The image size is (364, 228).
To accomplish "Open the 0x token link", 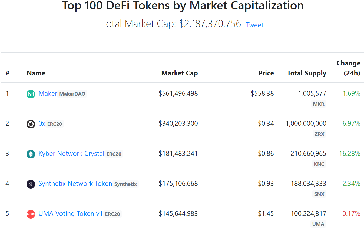I will 41,124.
